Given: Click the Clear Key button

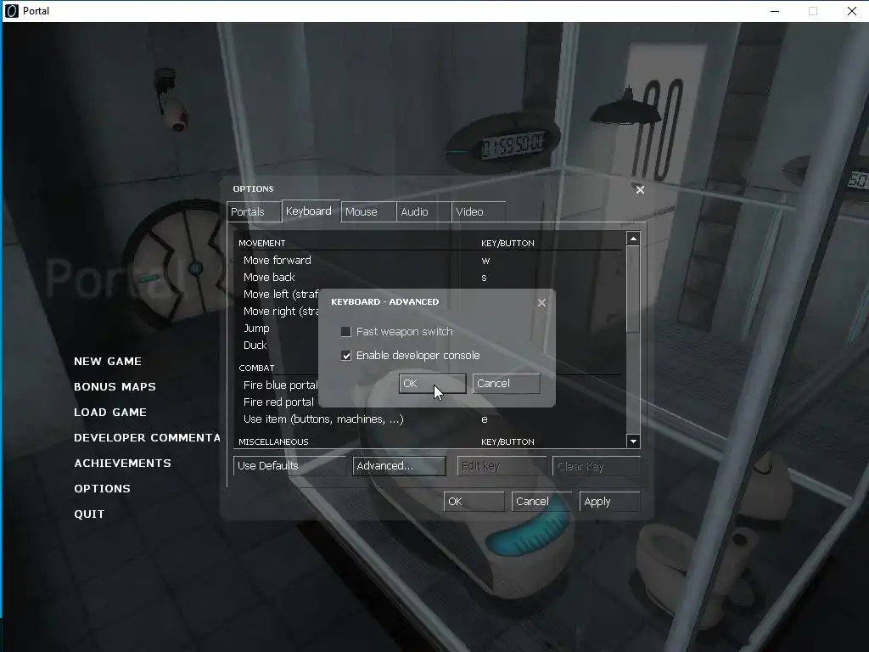Looking at the screenshot, I should click(x=597, y=466).
